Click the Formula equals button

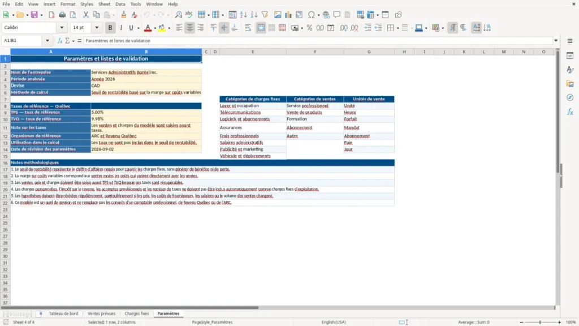pos(79,41)
